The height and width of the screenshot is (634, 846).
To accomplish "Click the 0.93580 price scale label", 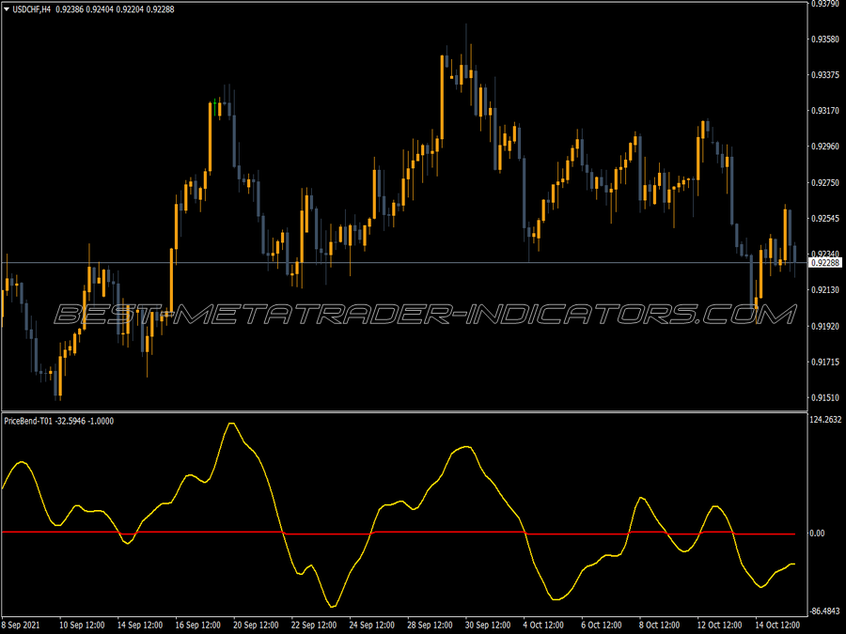I will tap(825, 39).
